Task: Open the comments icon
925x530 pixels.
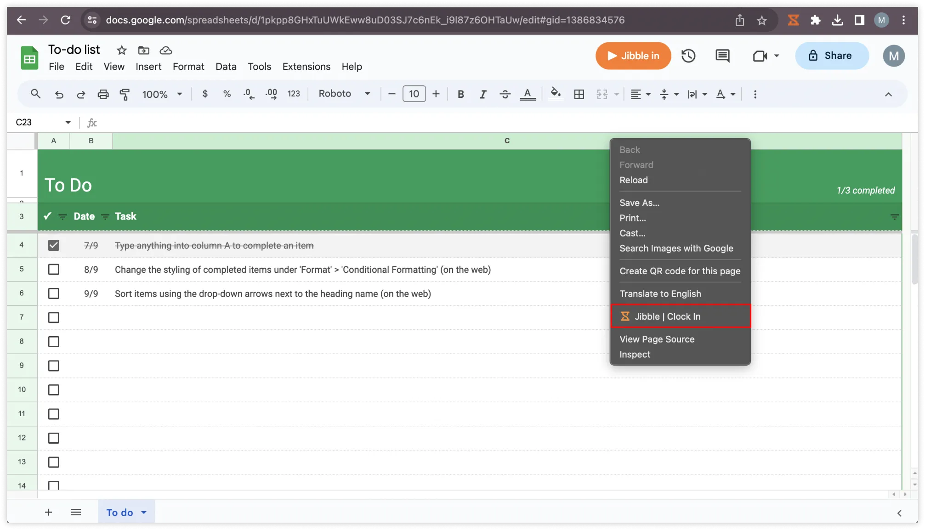Action: 722,56
